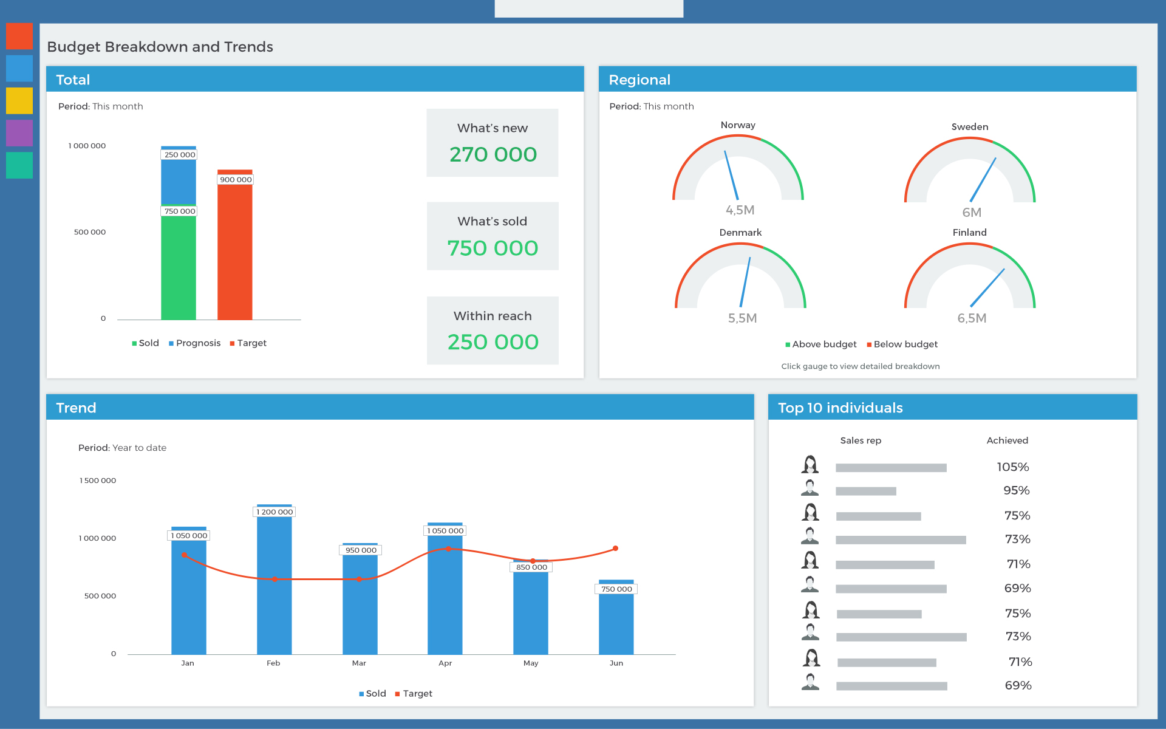Select the purple sidebar square
This screenshot has height=729, width=1166.
[x=19, y=133]
